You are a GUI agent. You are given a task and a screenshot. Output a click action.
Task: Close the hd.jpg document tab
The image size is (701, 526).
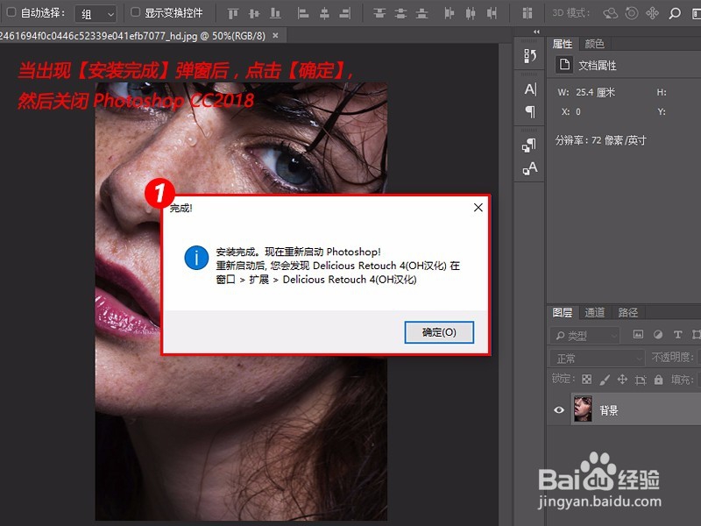coord(275,35)
